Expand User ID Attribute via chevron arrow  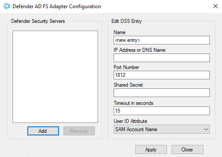coord(206,129)
